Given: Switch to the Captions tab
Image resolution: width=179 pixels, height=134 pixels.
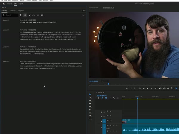Looking at the screenshot, I should [x=13, y=11].
